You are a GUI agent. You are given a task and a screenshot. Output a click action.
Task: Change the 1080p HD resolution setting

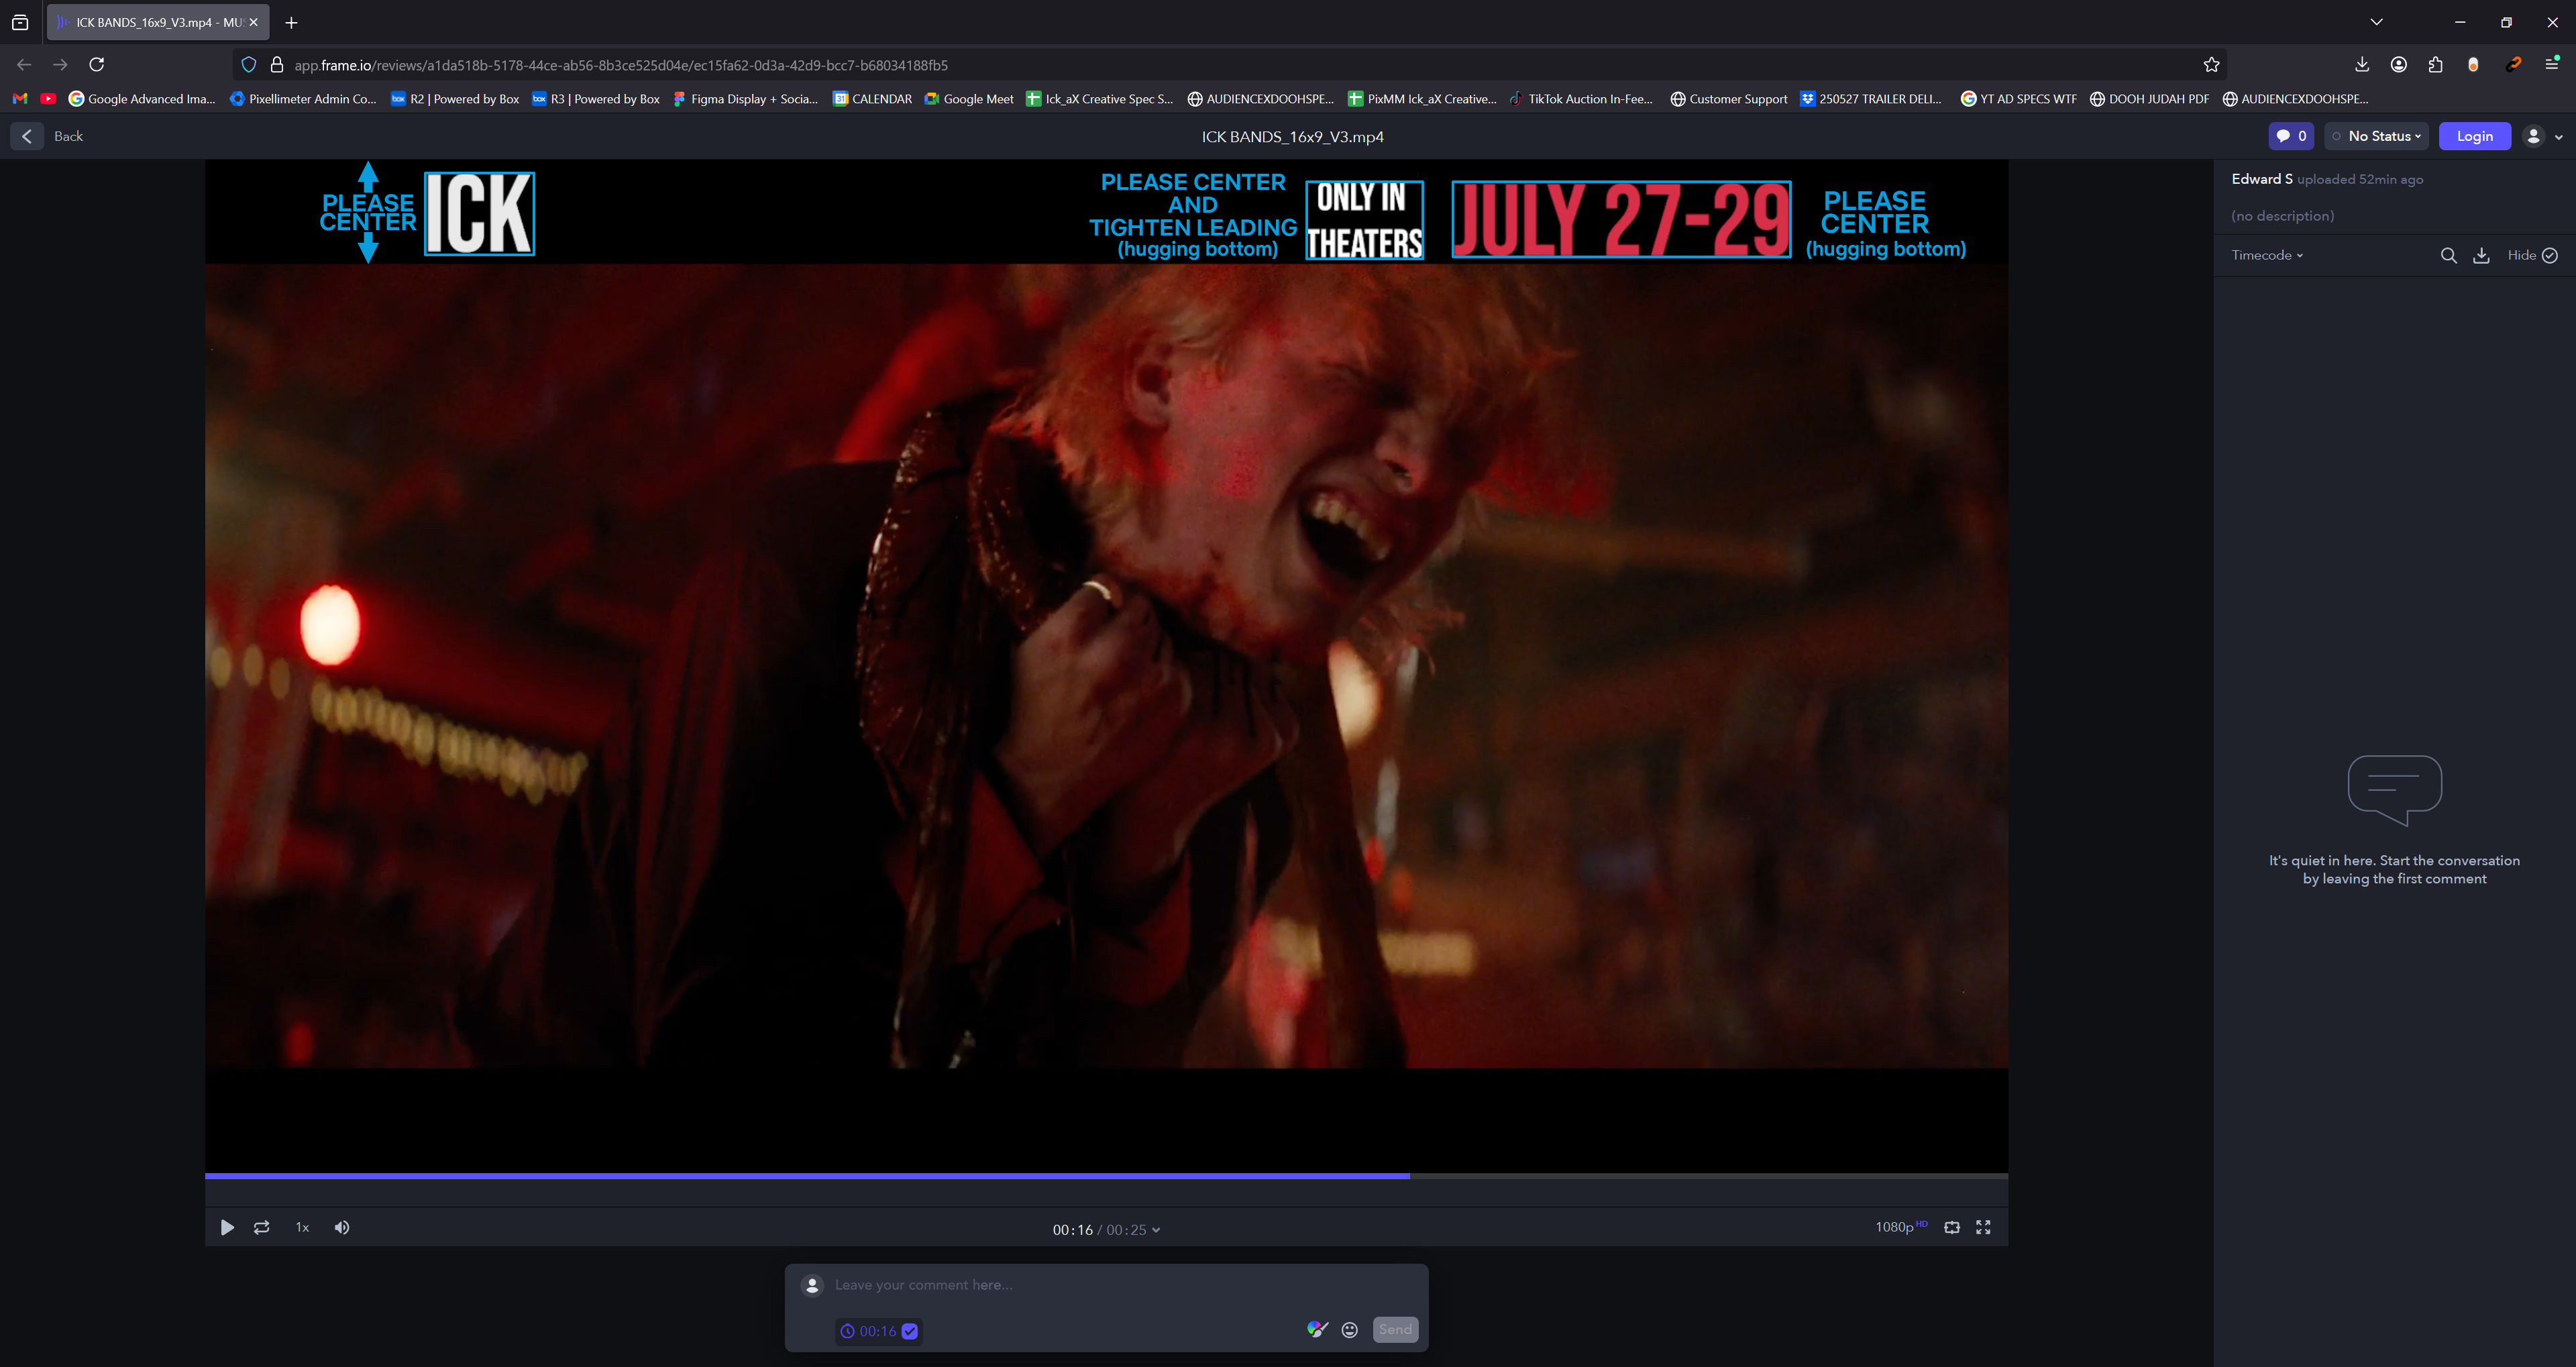pos(1901,1227)
